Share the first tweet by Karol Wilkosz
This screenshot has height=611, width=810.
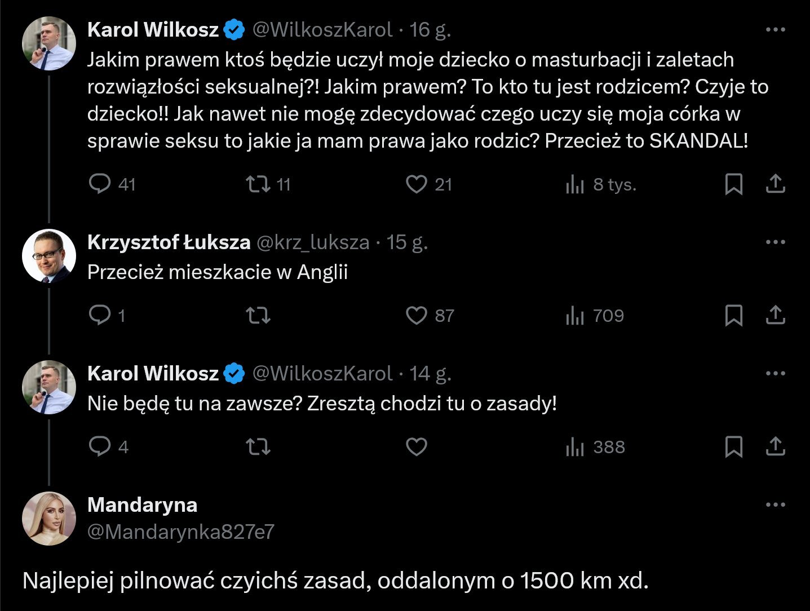pos(776,184)
